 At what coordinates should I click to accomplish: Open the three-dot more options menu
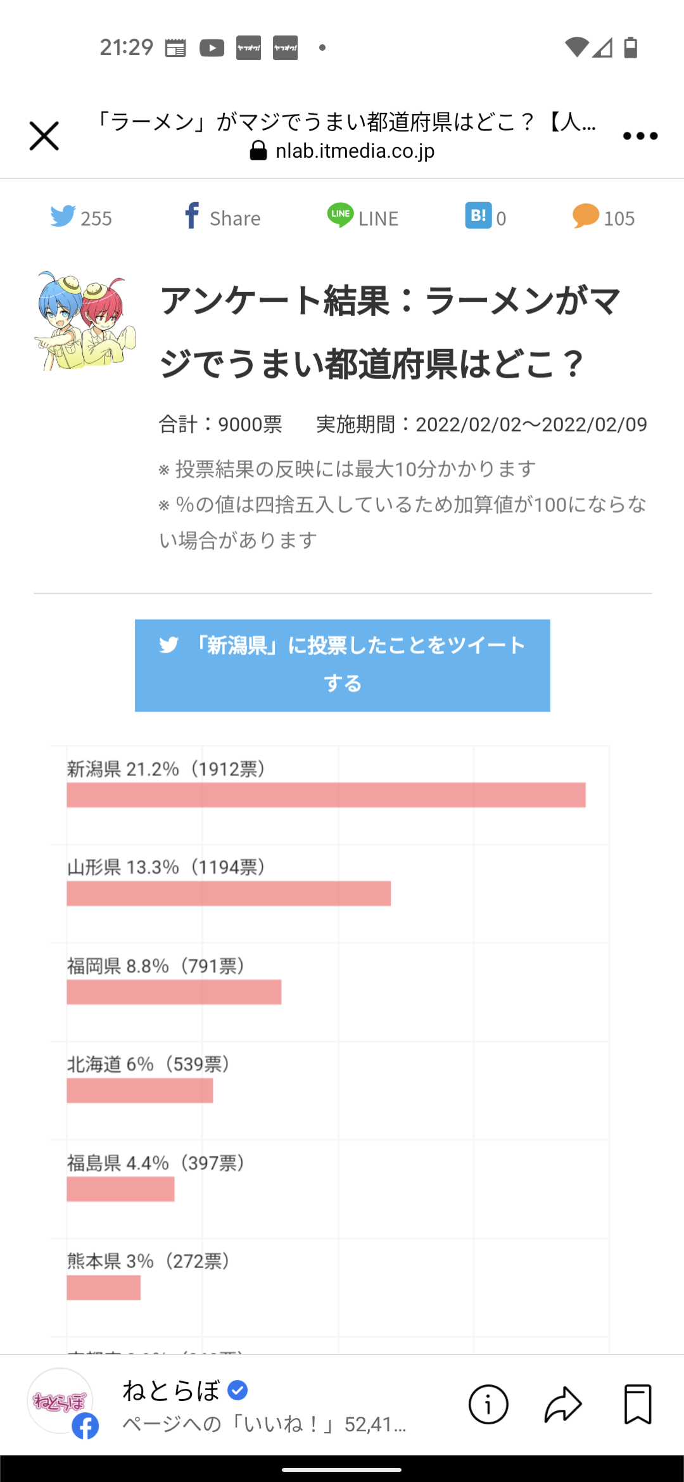[640, 136]
